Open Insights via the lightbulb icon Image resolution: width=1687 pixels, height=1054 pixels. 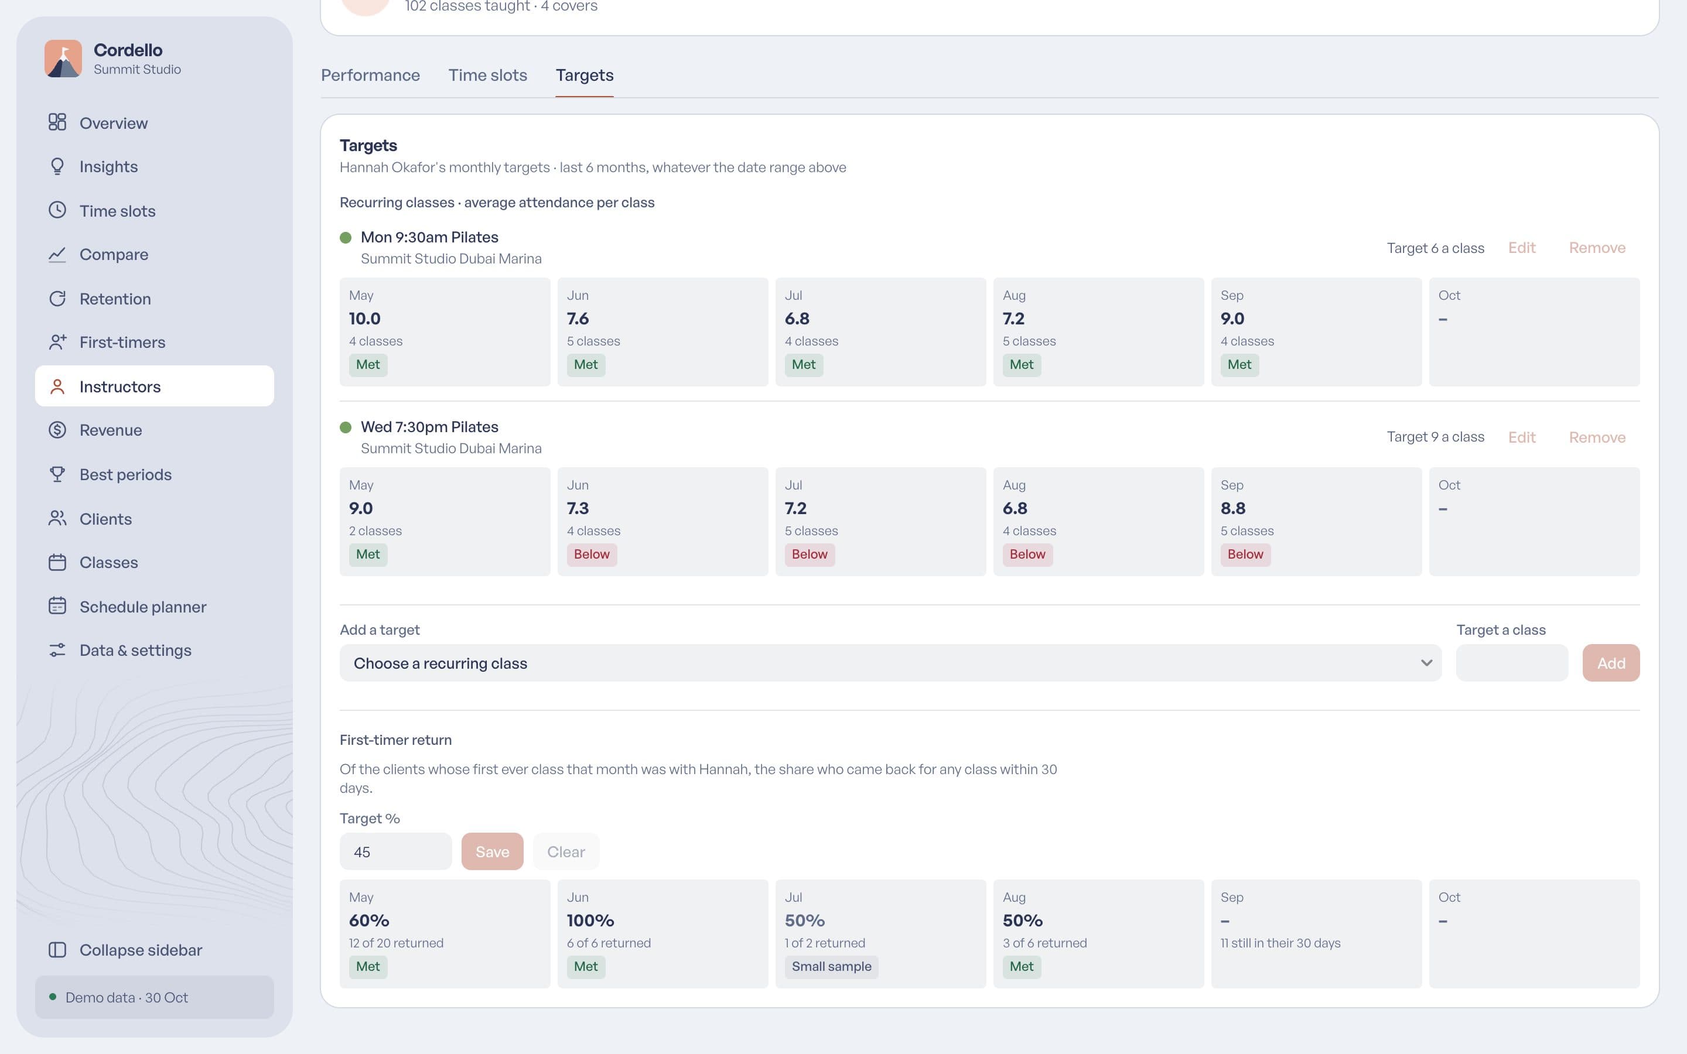57,166
